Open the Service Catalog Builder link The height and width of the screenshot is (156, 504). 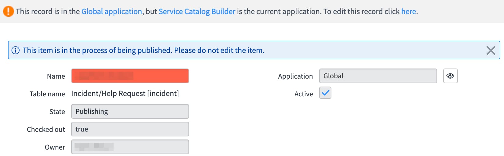(197, 12)
